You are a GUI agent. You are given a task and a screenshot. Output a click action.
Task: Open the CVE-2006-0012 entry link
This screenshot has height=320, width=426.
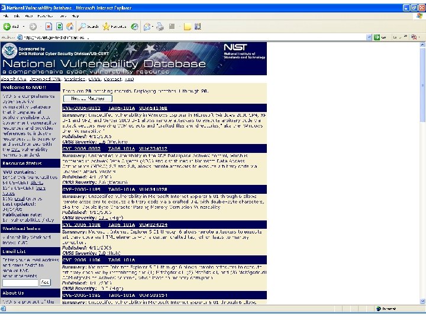[x=81, y=108]
